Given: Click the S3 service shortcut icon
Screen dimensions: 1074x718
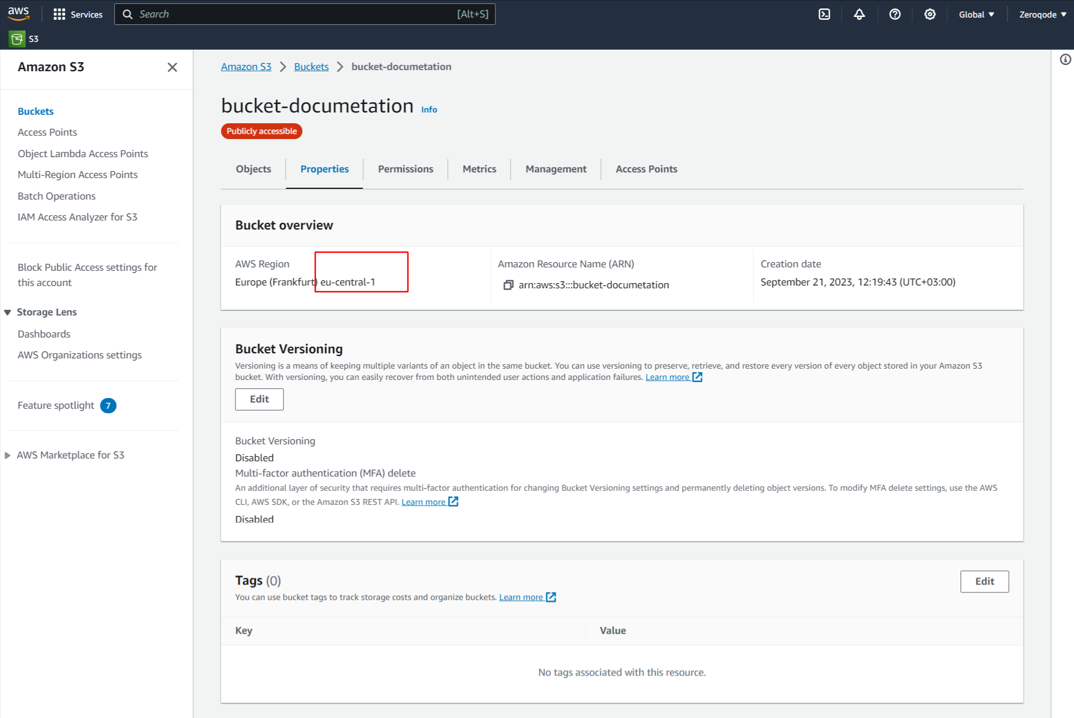Looking at the screenshot, I should pos(17,38).
